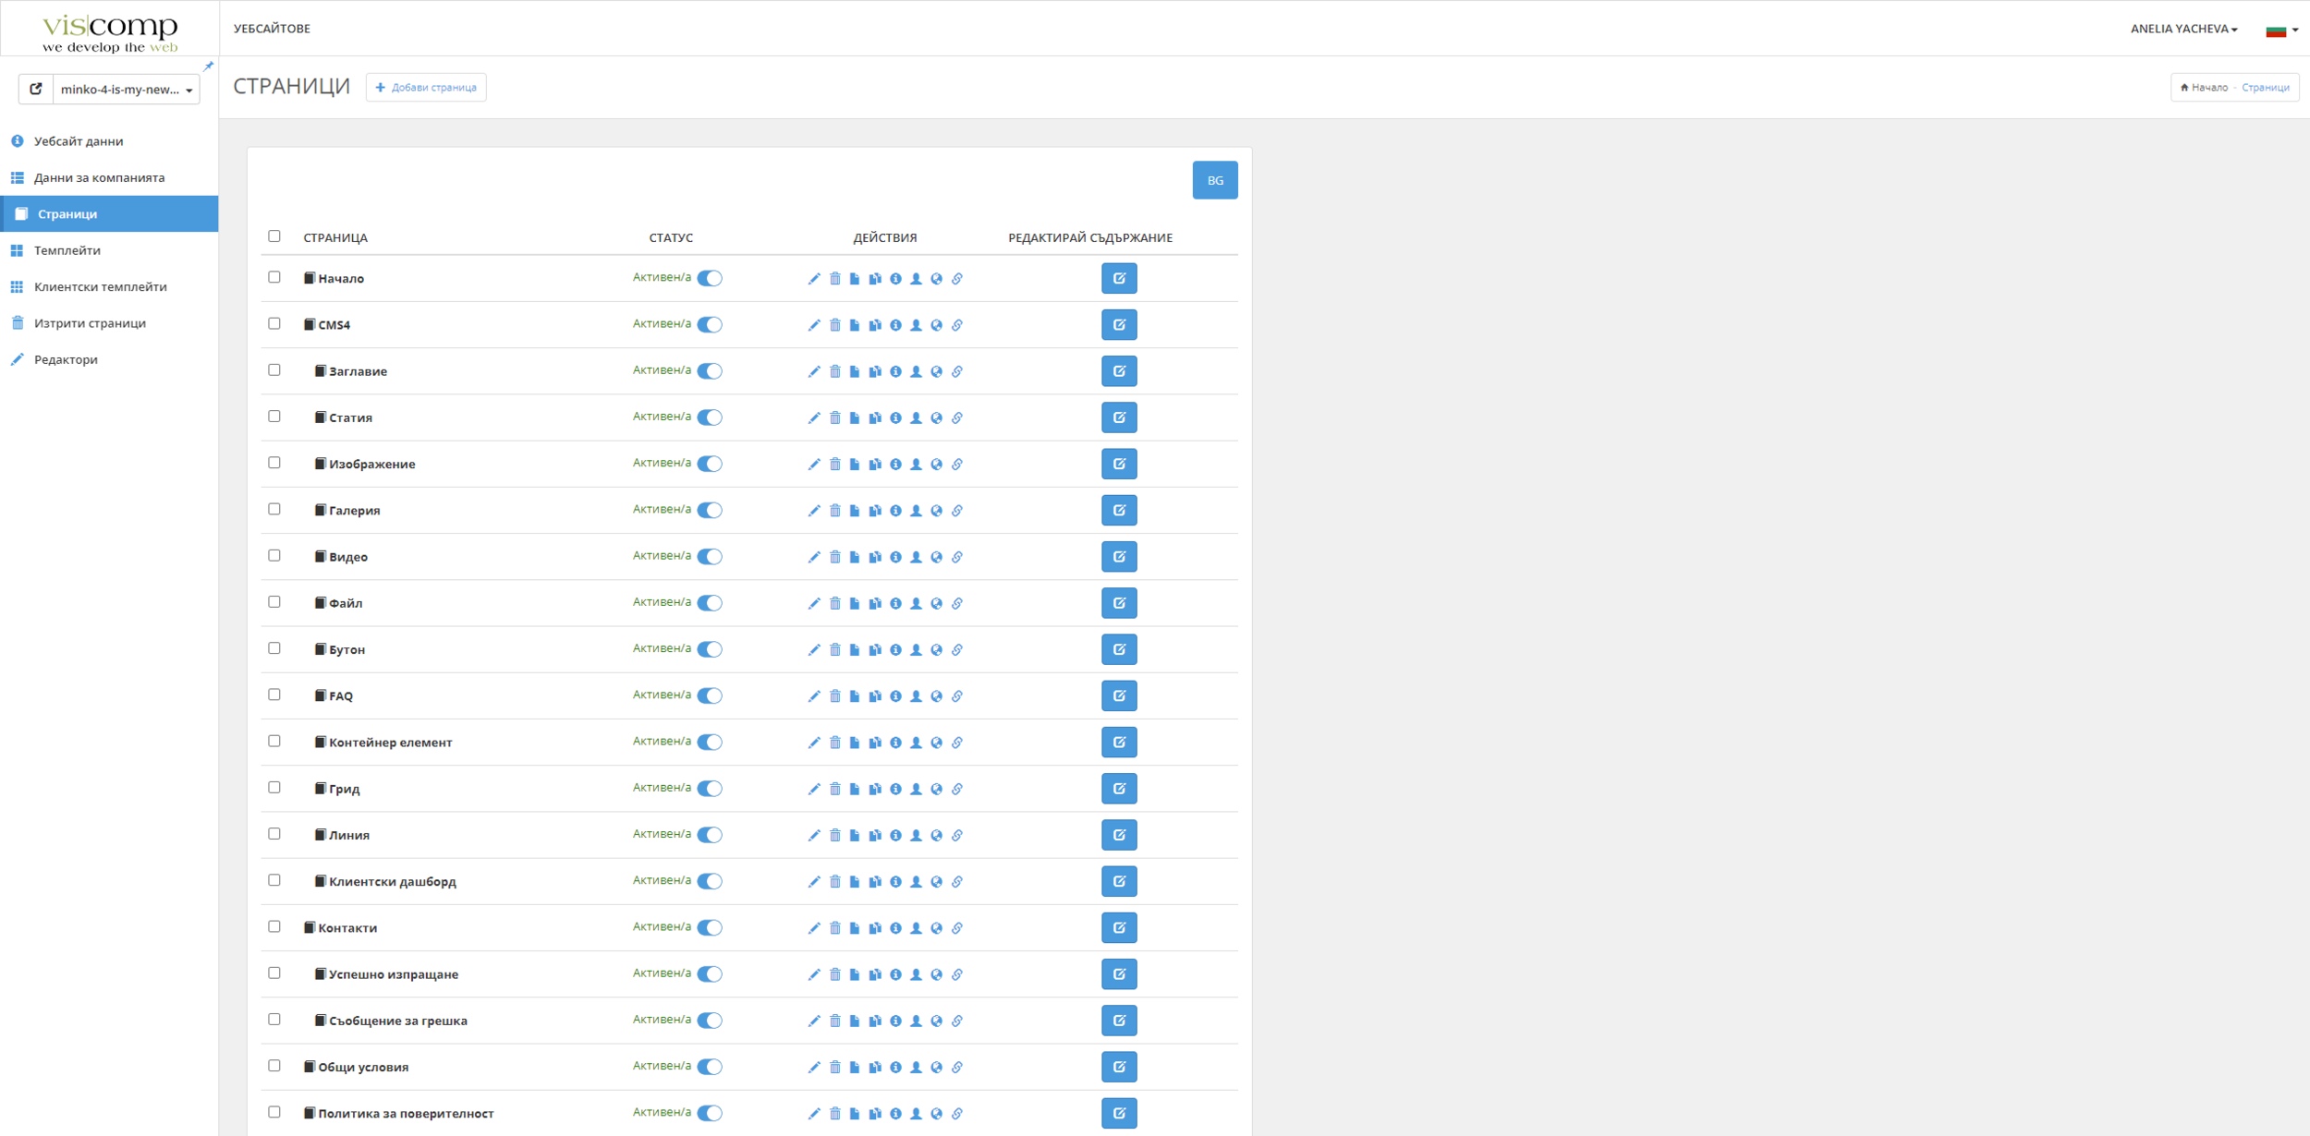This screenshot has height=1136, width=2310.
Task: Click user icon for FAQ row
Action: point(916,696)
